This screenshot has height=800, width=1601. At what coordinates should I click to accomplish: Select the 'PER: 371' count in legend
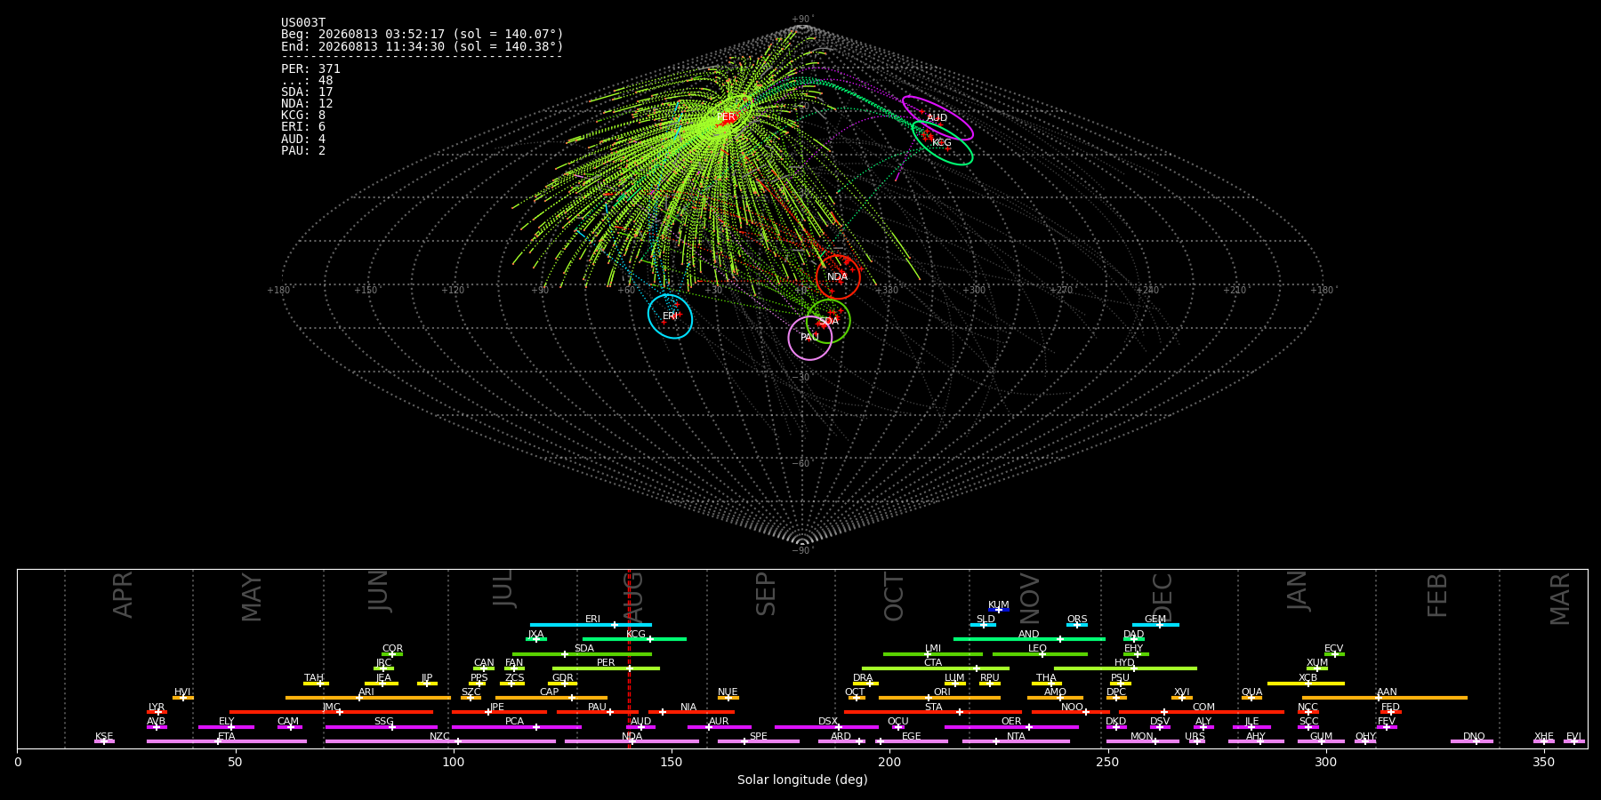click(x=310, y=68)
